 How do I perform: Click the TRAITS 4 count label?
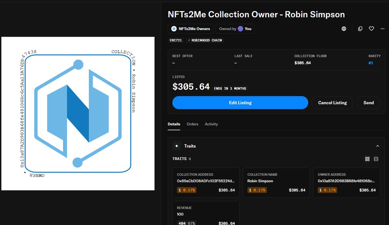182,159
